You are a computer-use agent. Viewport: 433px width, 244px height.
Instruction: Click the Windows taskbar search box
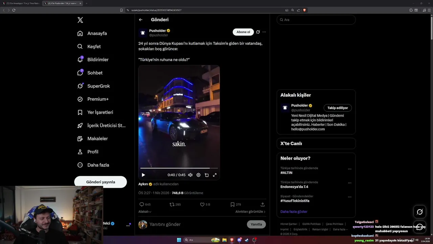(202, 240)
